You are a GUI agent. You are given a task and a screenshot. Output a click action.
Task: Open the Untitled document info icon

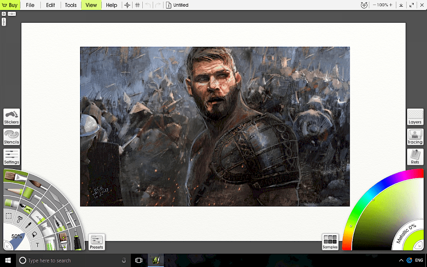tap(169, 5)
